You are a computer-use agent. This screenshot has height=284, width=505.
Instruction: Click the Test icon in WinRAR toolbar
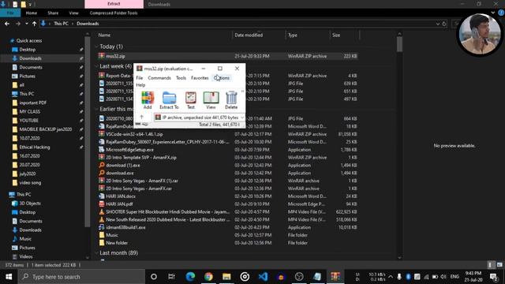point(191,100)
